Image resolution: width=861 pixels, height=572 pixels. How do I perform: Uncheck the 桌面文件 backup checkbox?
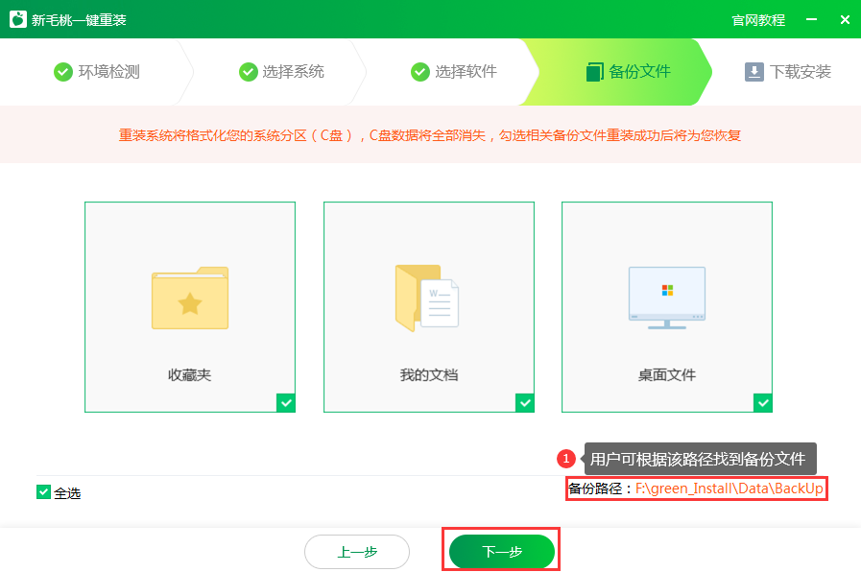coord(763,403)
